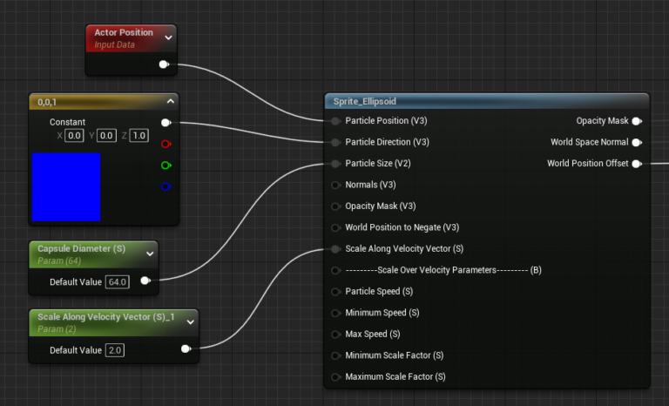Click the Particle Size (V2) input pin
Screen dimensions: 669x406
(336, 164)
